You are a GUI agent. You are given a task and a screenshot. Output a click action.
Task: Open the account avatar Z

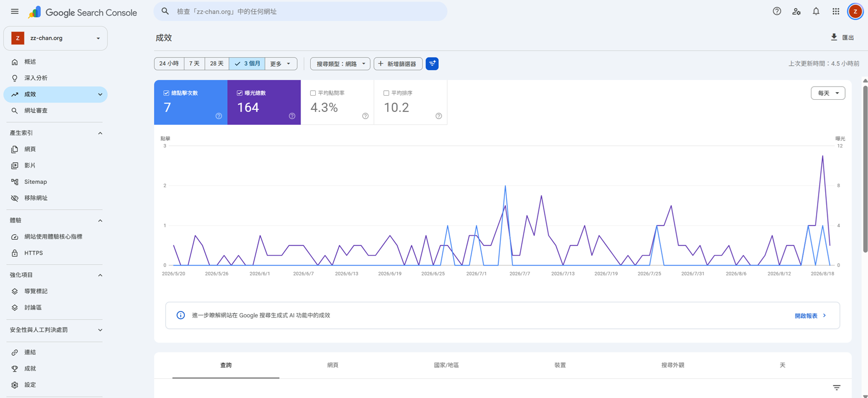pos(855,11)
